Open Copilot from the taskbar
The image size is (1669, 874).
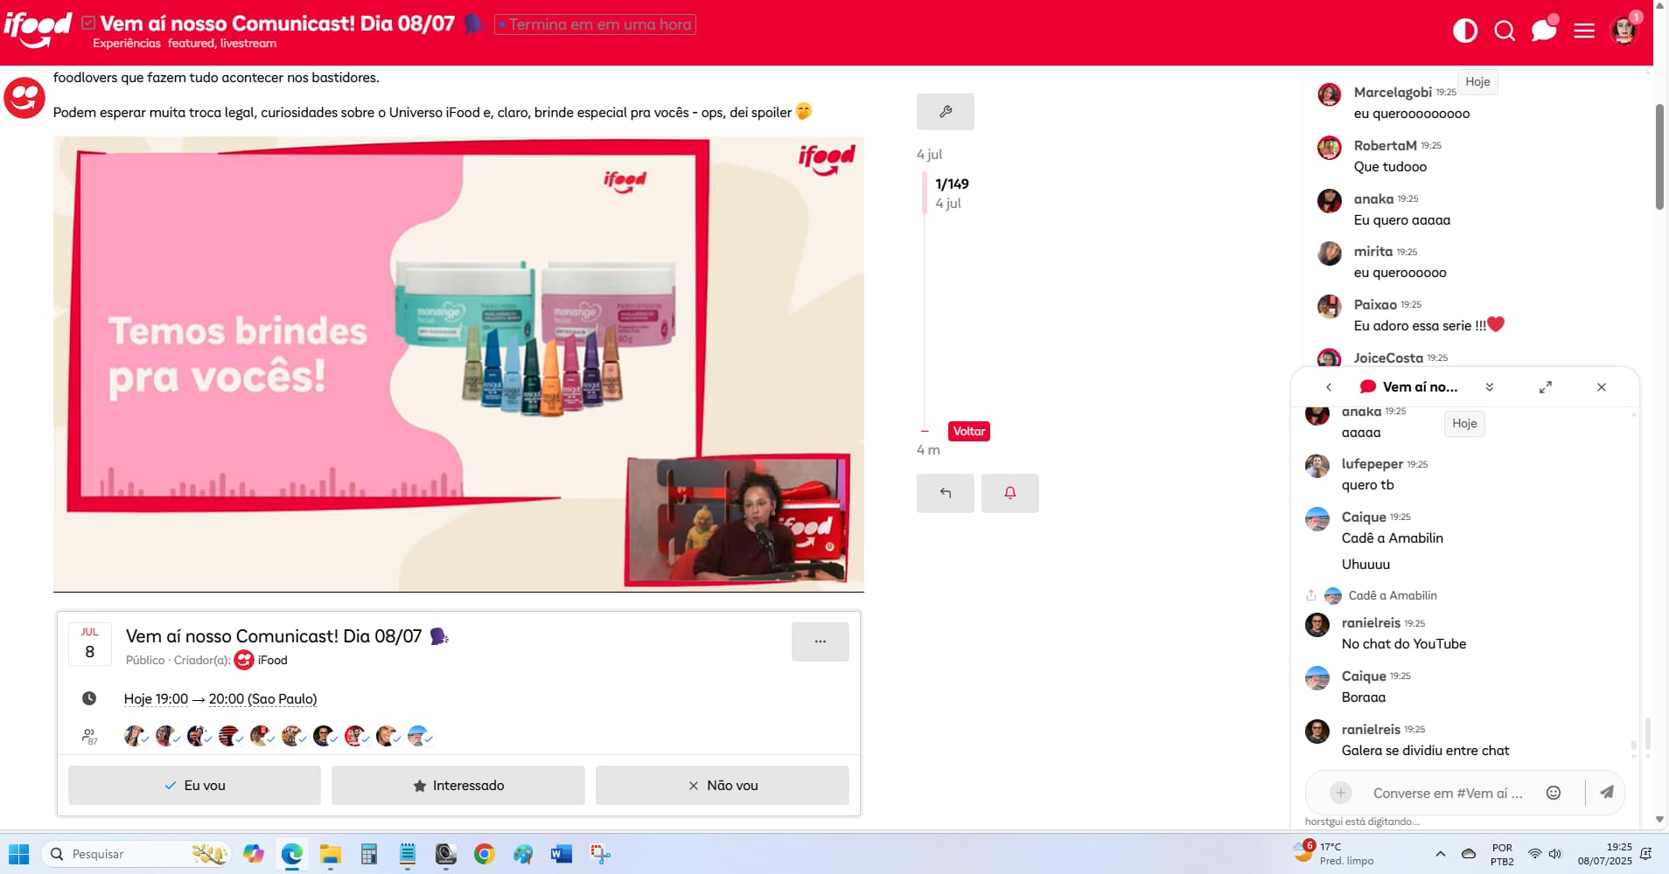pos(254,854)
